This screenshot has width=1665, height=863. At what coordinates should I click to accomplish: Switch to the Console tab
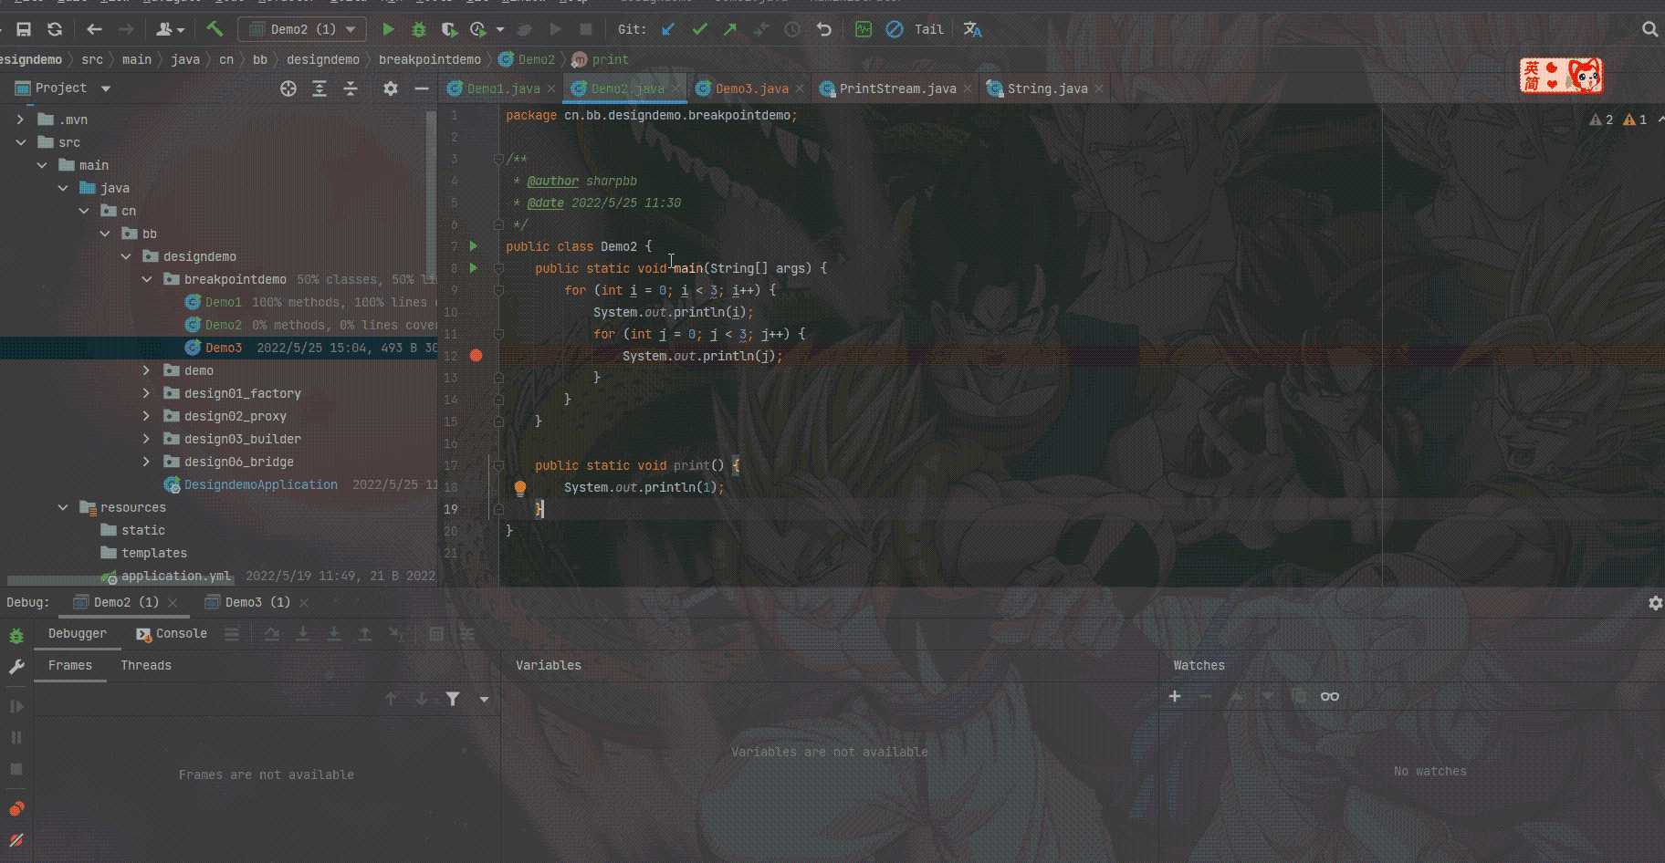click(x=172, y=633)
